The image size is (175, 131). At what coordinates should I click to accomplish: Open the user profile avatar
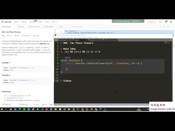[171, 22]
